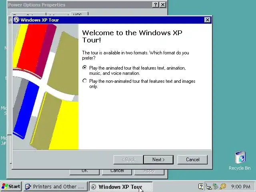Viewport: 256px width, 192px height.
Task: Switch to Printers and Other taskbar window
Action: pyautogui.click(x=56, y=186)
